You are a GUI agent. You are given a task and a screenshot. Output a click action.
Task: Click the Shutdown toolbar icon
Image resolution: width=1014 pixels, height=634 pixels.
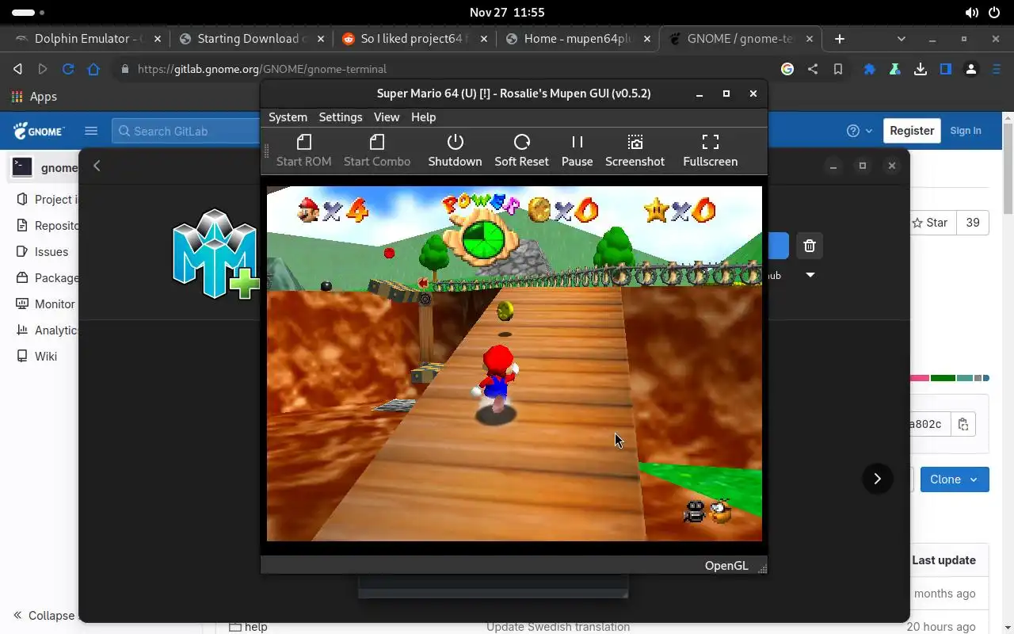pyautogui.click(x=455, y=151)
